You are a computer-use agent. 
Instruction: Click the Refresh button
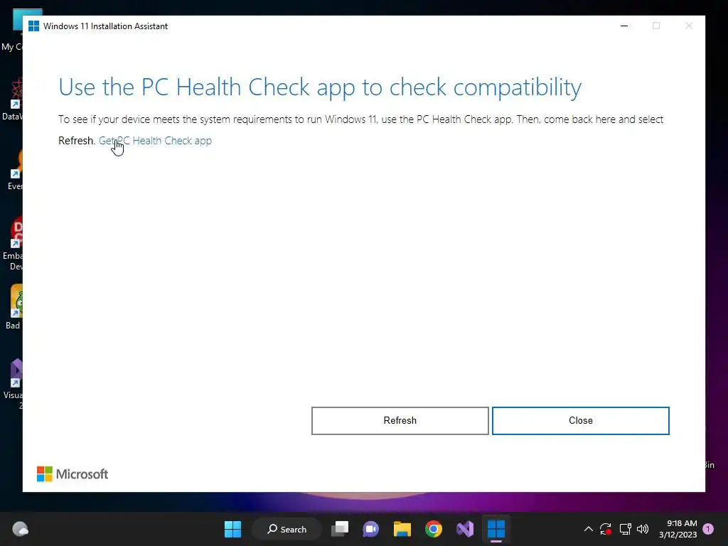(x=400, y=421)
